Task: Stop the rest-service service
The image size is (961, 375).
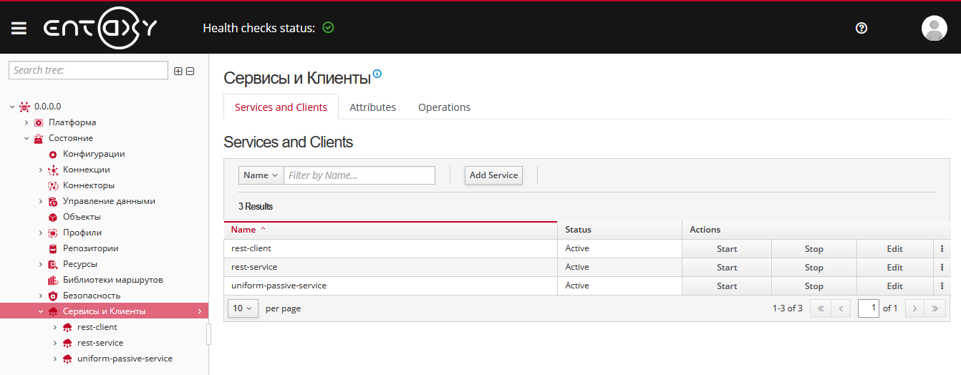Action: point(813,268)
